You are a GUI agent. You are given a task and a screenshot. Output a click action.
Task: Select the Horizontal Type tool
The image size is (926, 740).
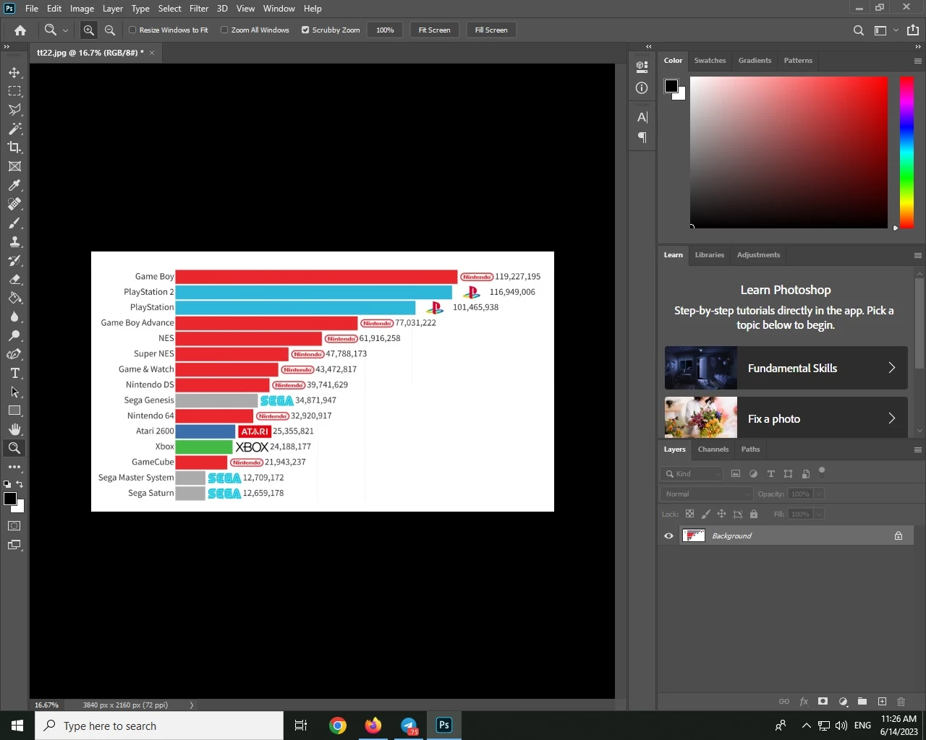14,373
